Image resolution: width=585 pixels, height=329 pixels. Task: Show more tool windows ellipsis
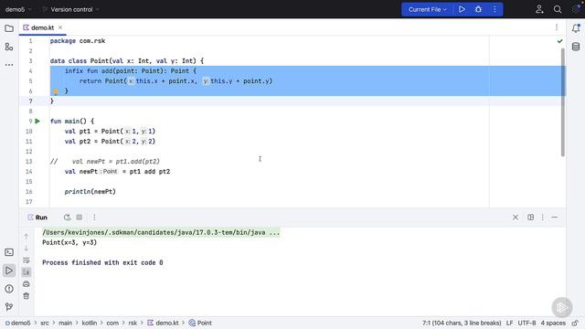tap(9, 65)
